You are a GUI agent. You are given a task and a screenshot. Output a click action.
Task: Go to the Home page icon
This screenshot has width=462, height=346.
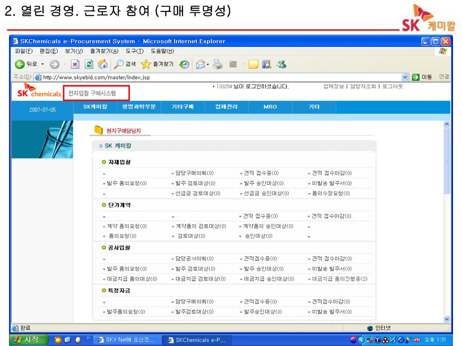click(x=102, y=64)
